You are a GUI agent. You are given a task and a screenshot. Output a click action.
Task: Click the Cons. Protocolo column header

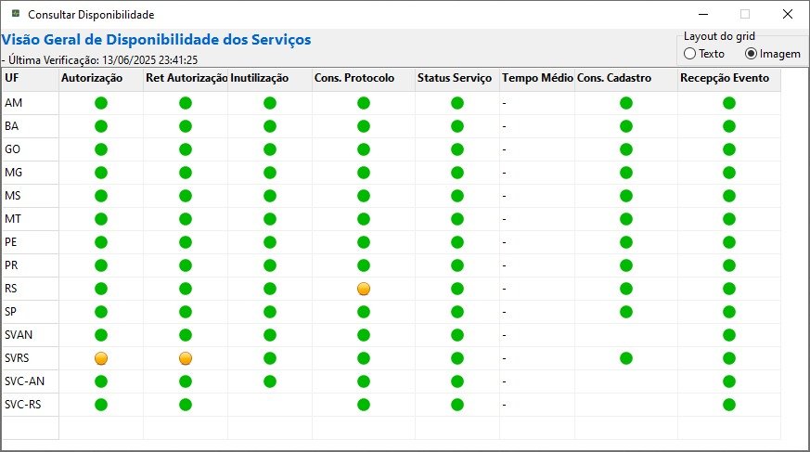[x=364, y=79]
